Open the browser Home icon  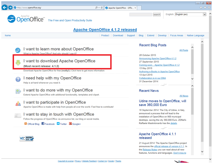[x=201, y=8]
